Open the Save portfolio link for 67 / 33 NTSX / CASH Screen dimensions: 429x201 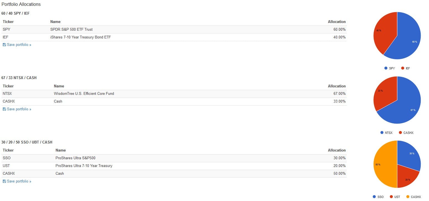[19, 109]
